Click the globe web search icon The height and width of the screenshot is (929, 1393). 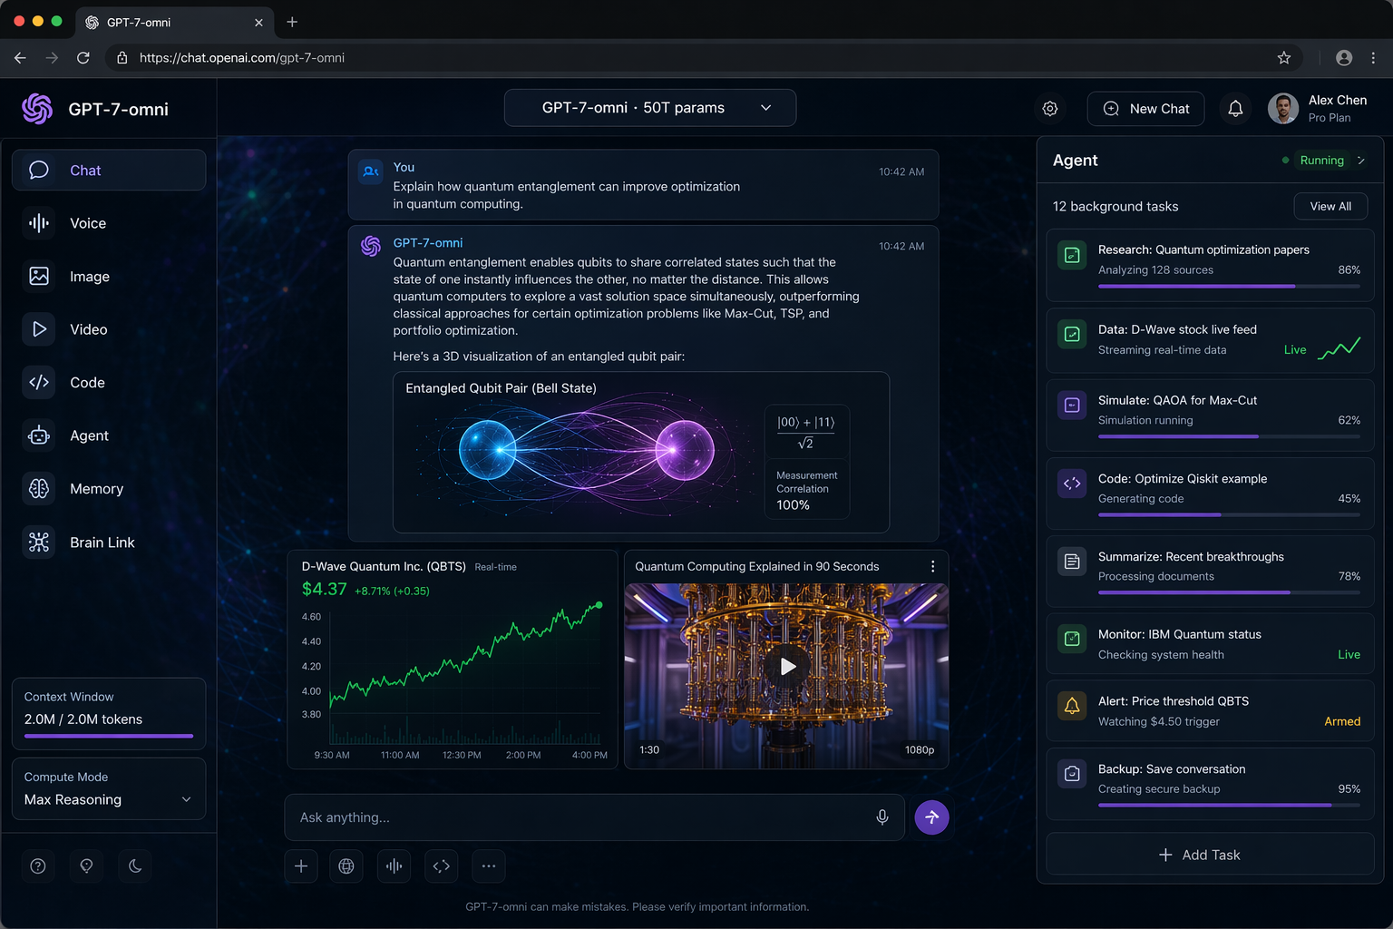[346, 866]
